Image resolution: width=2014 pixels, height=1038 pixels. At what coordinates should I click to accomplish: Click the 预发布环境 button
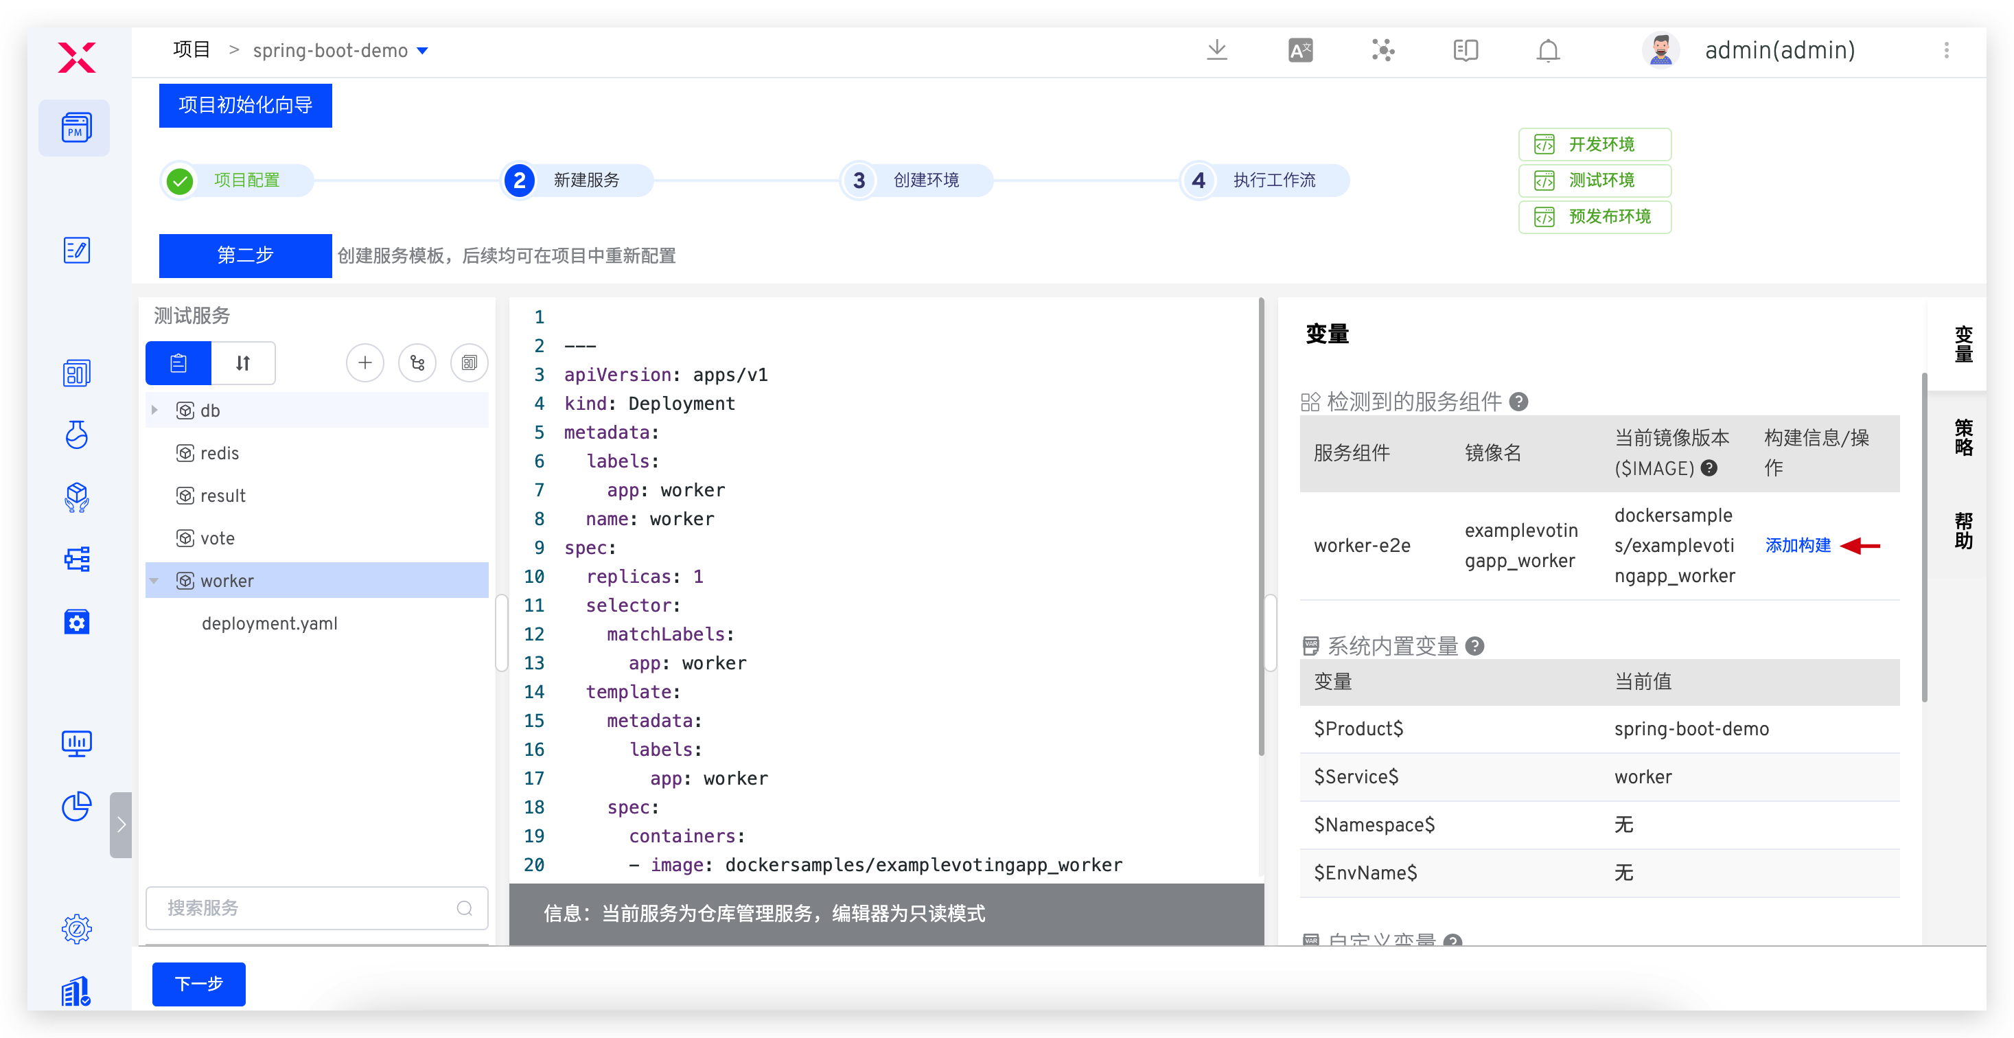[x=1594, y=218]
